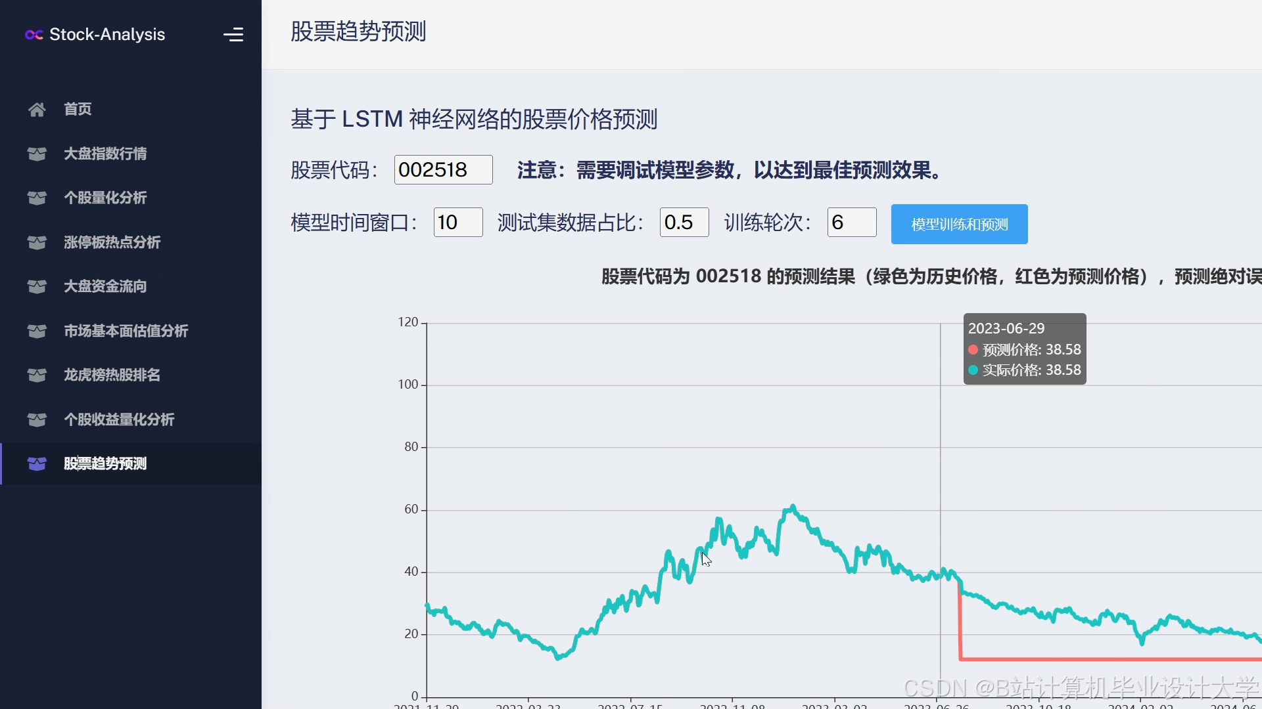
Task: Click the 测试集数据占比 field containing 0.5
Action: [684, 223]
